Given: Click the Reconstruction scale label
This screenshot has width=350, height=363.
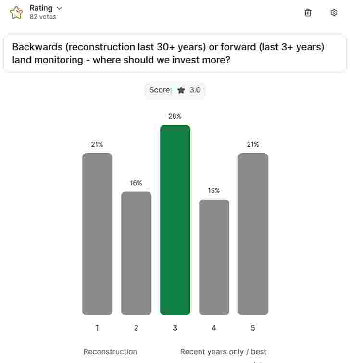Looking at the screenshot, I should pyautogui.click(x=110, y=352).
